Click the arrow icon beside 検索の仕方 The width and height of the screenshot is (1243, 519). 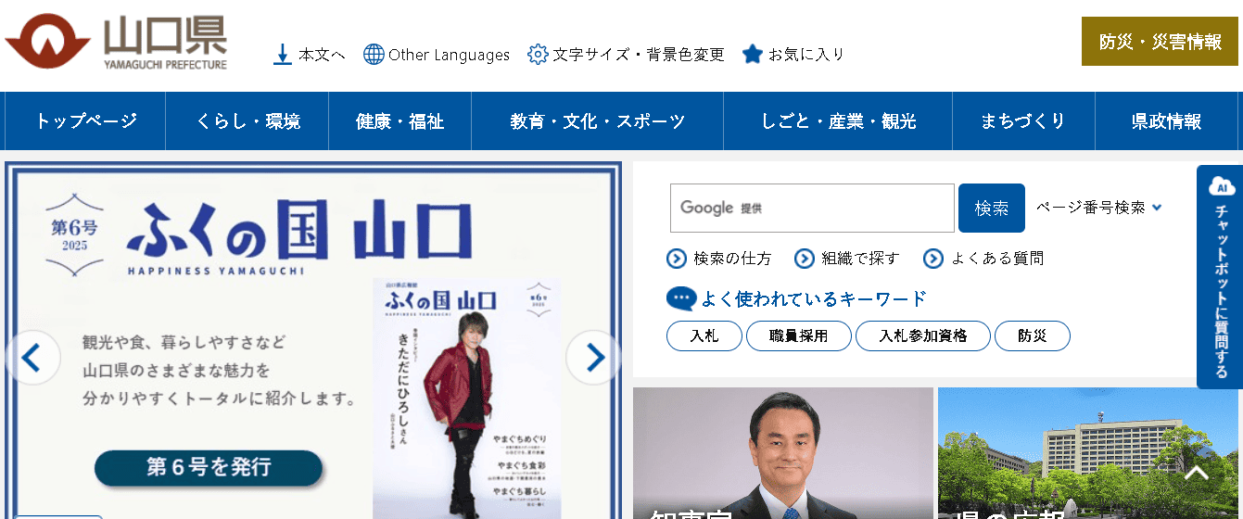pos(677,259)
